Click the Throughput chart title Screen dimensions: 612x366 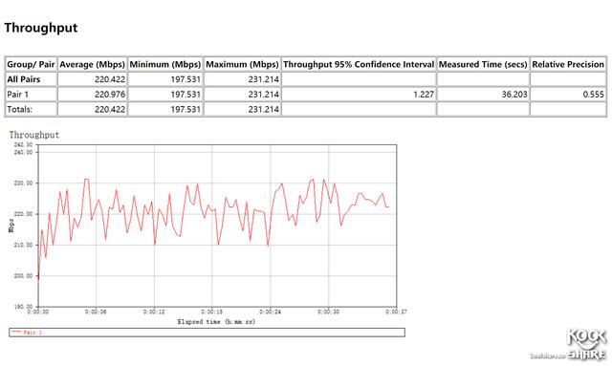pos(34,135)
